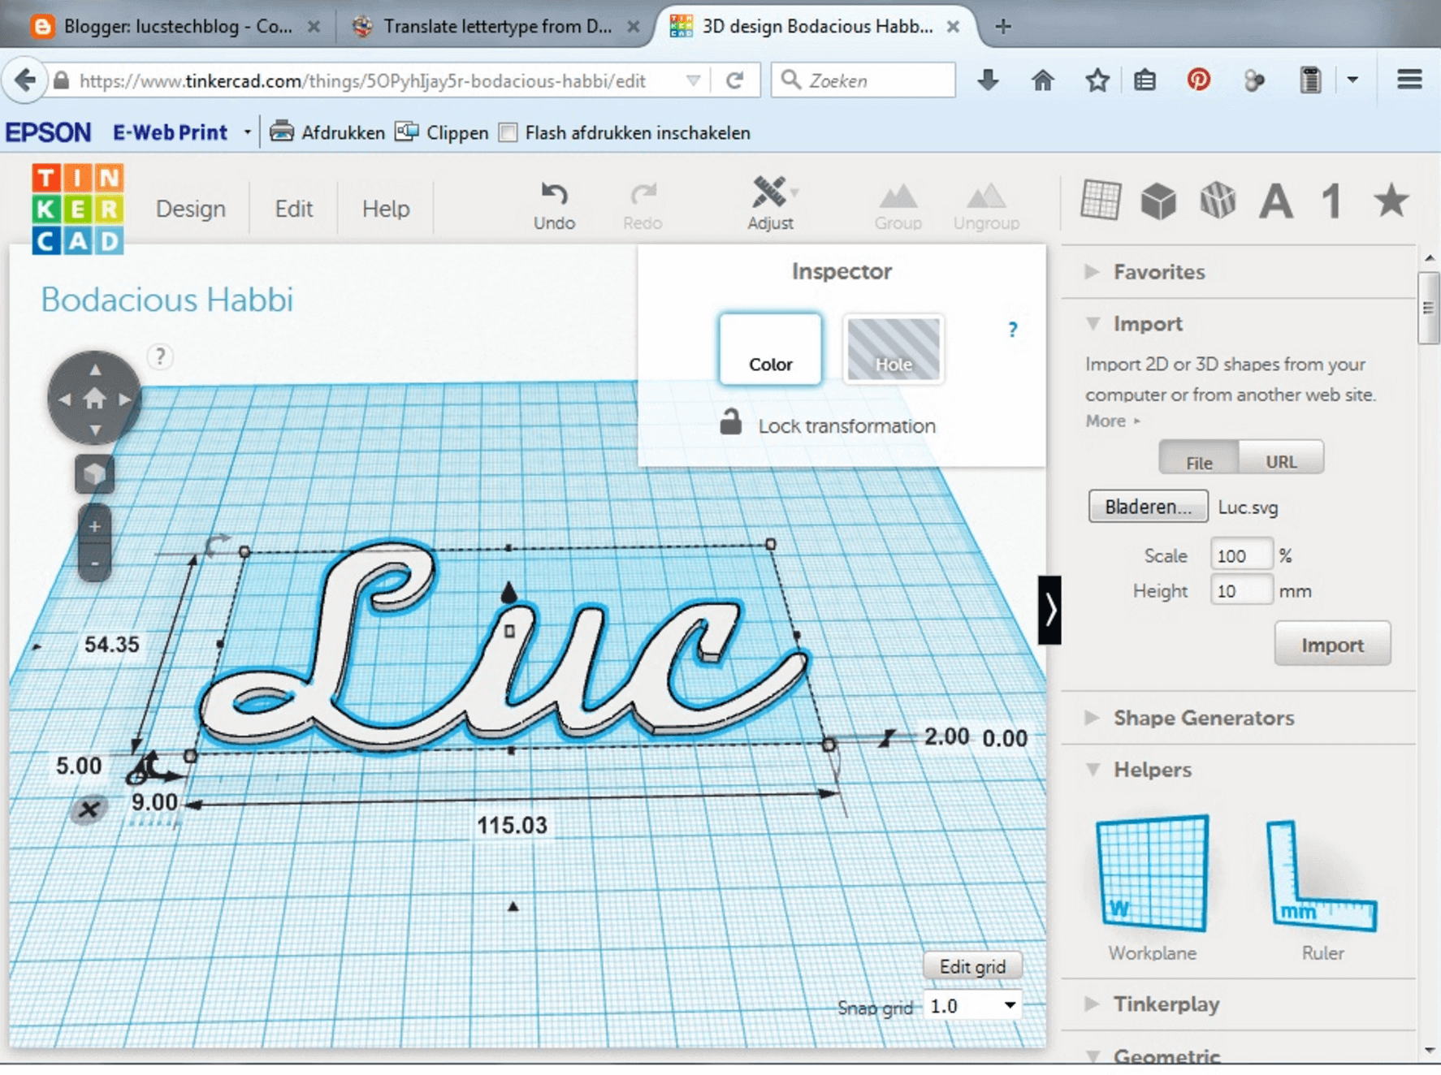
Task: Open browser downloads arrow
Action: pos(988,80)
